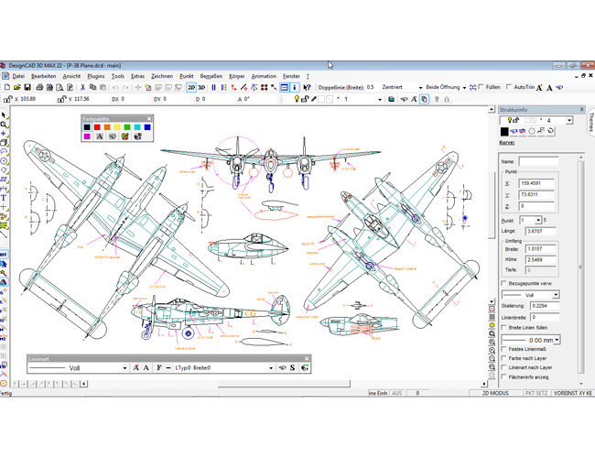Close the Linienart panel
Image resolution: width=595 pixels, height=458 pixels.
coord(307,358)
